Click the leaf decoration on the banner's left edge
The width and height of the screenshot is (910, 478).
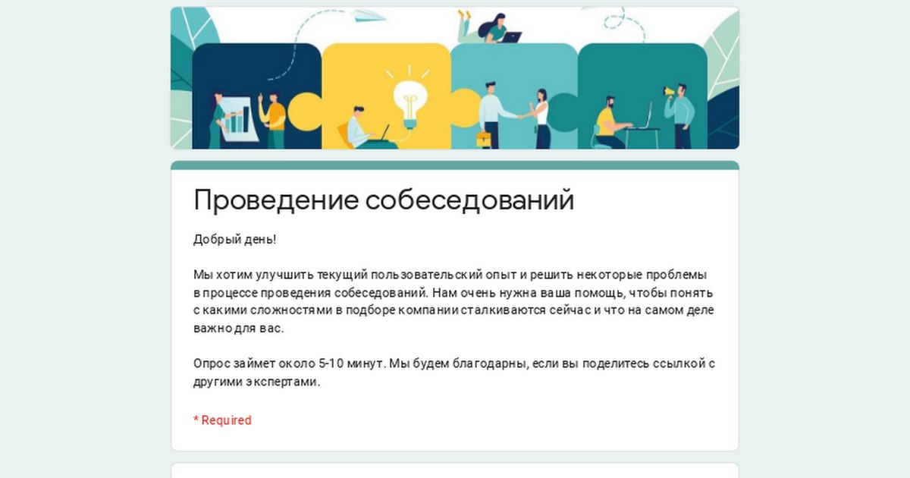tap(194, 38)
